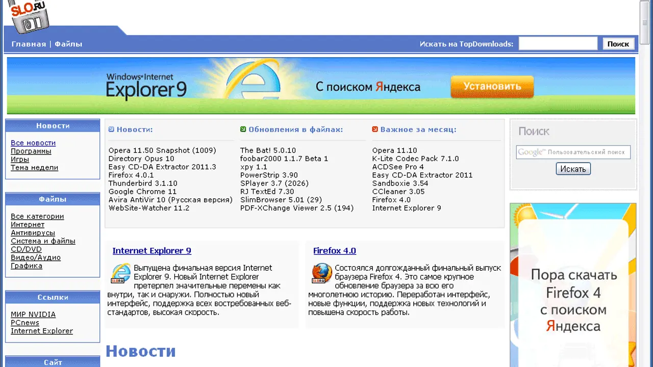Click the Internet Explorer 9 article icon
Viewport: 653px width, 367px height.
pos(121,274)
